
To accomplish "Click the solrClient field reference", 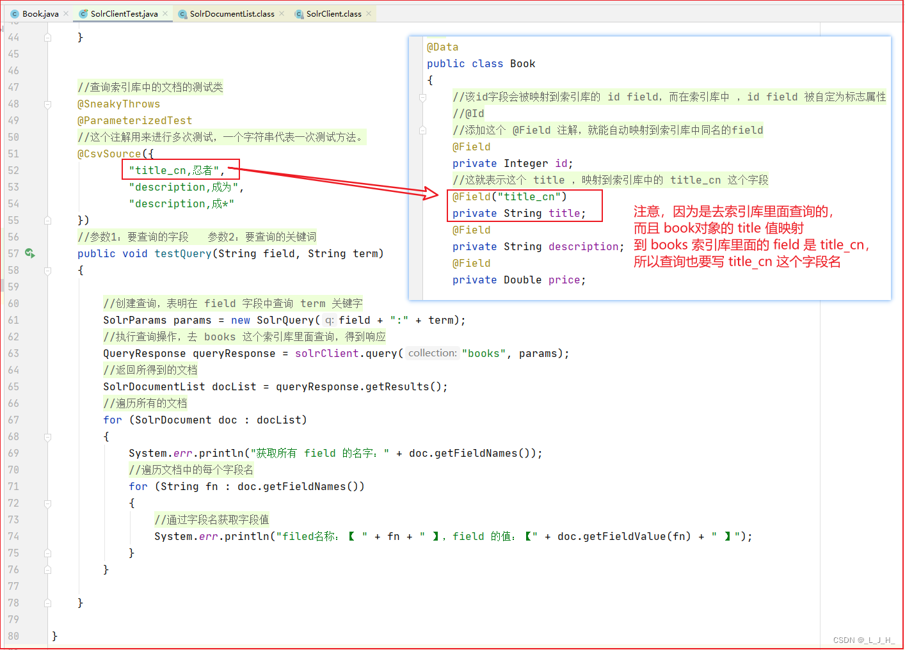I will tap(327, 353).
